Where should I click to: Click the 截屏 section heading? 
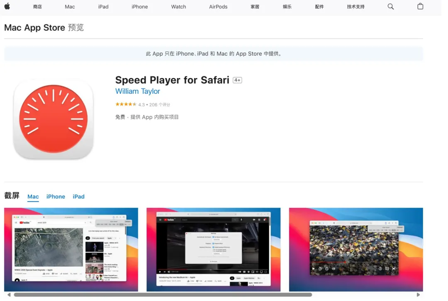click(12, 196)
